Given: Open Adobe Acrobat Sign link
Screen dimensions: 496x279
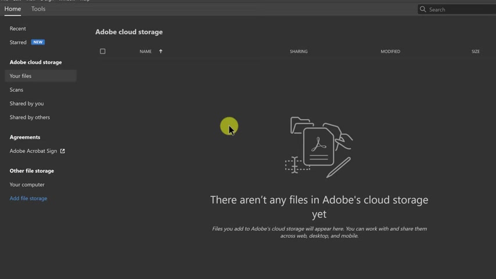Looking at the screenshot, I should coord(33,151).
